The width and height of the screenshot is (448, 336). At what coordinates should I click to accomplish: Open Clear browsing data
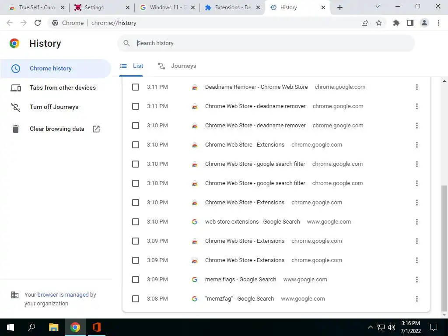[x=56, y=129]
